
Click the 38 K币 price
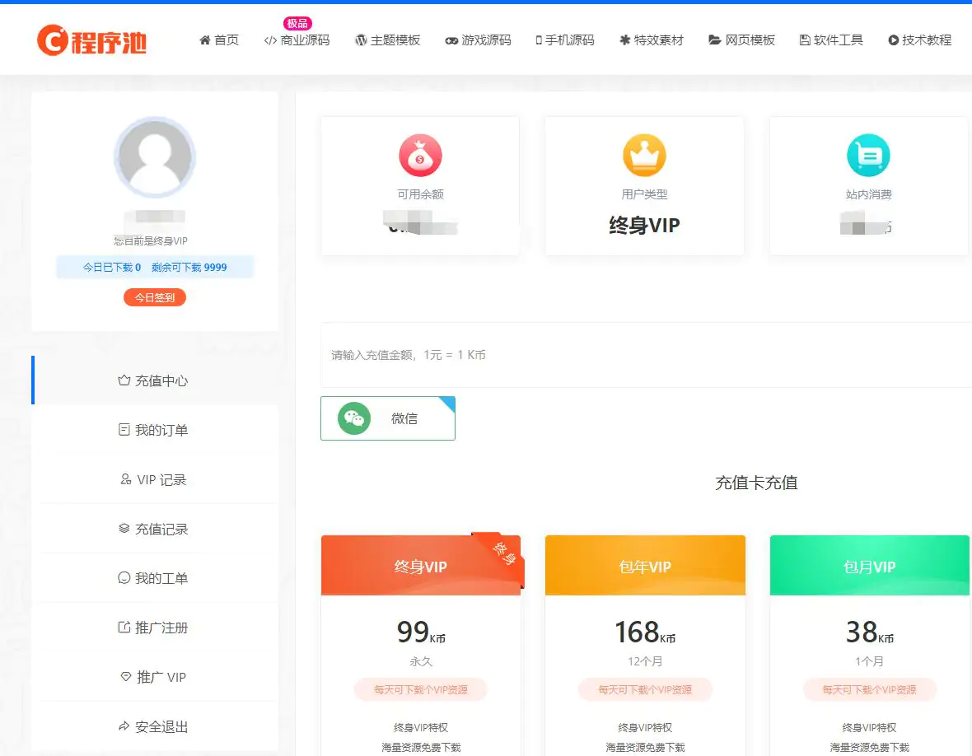tap(870, 632)
